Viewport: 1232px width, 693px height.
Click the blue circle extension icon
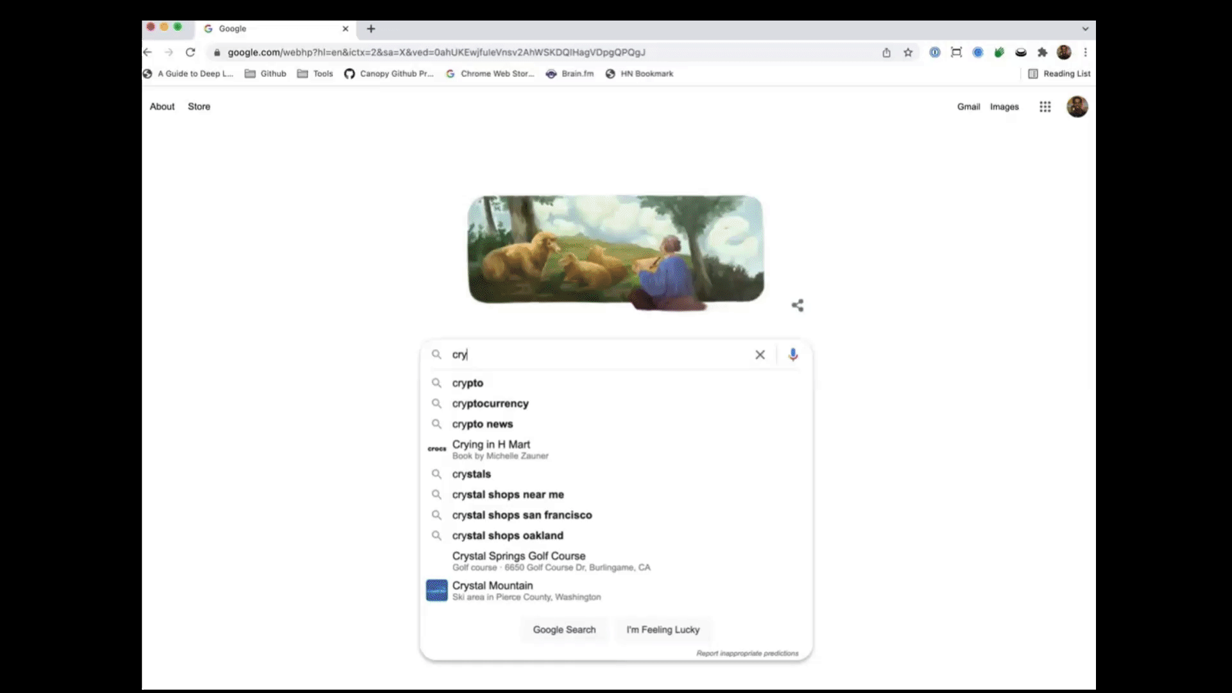pyautogui.click(x=978, y=53)
